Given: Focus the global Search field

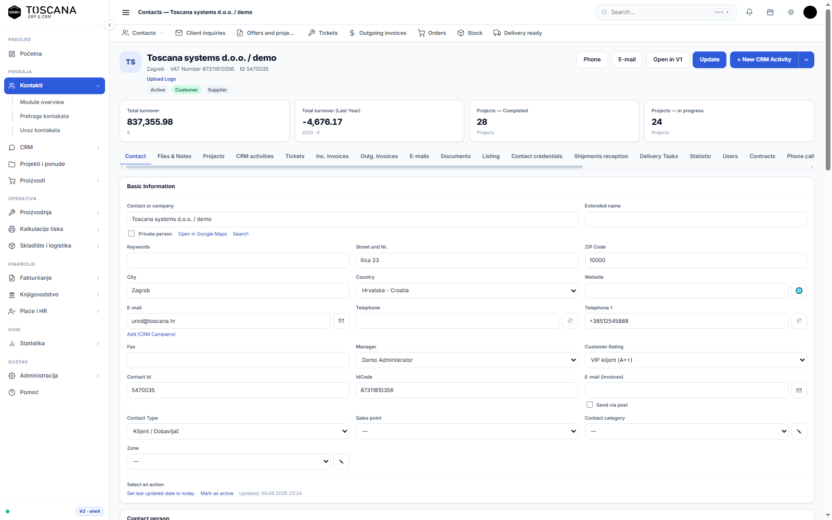Looking at the screenshot, I should 666,12.
